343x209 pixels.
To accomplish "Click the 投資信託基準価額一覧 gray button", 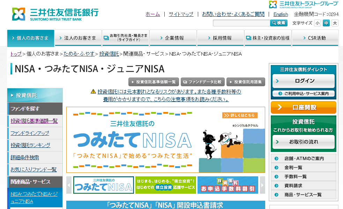I will (x=154, y=82).
